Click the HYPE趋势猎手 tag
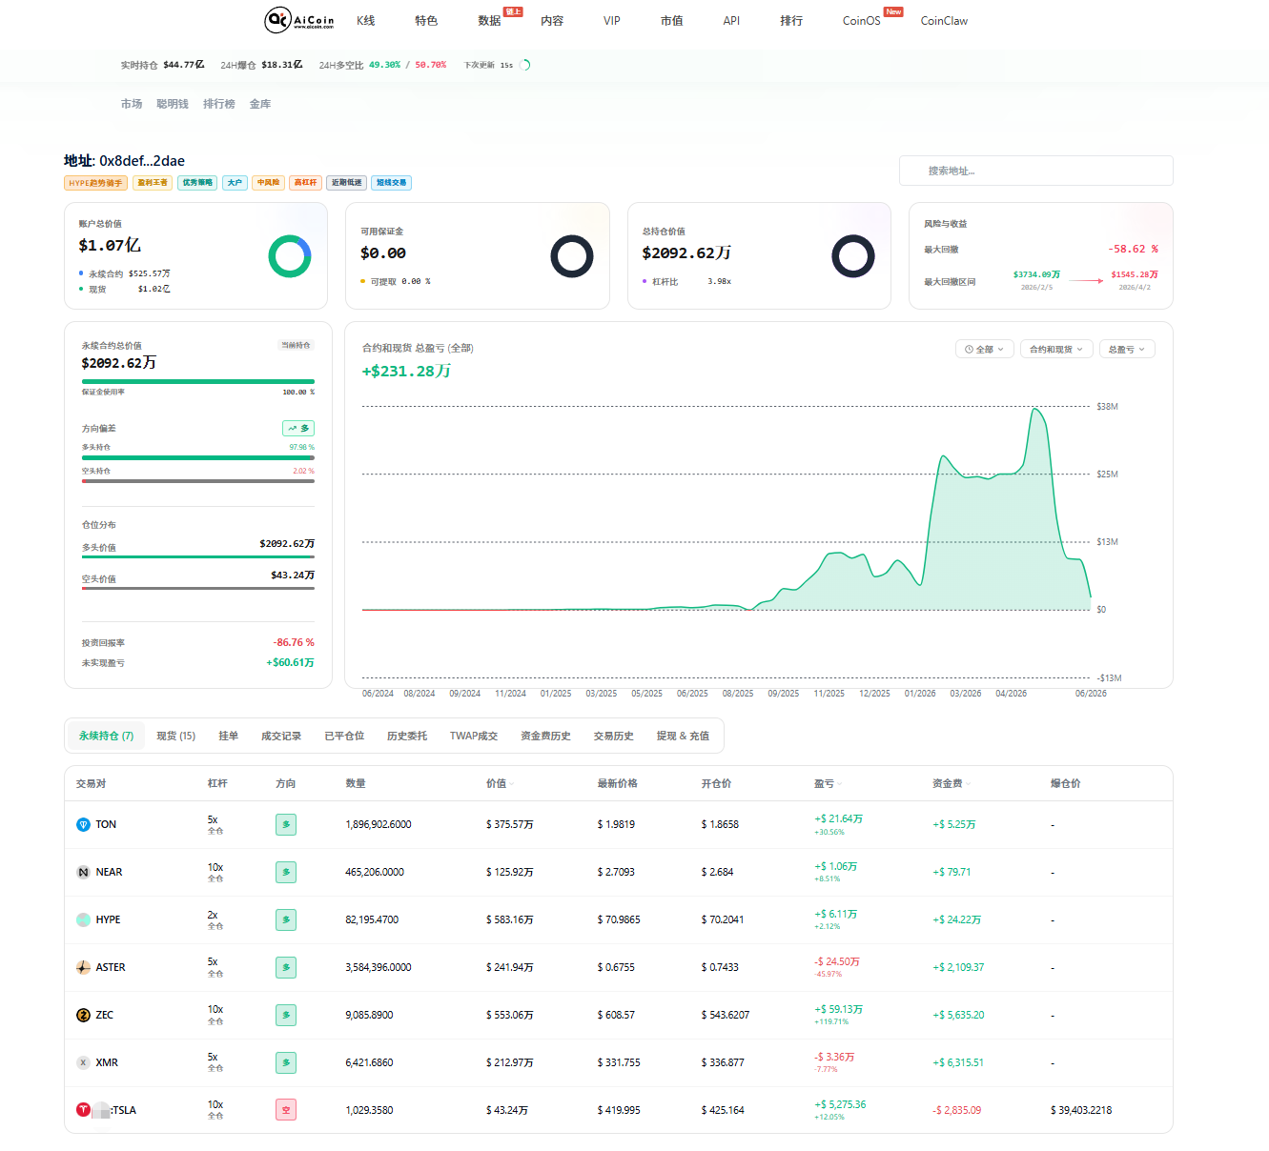Screen dimensions: 1269x1151 (95, 183)
